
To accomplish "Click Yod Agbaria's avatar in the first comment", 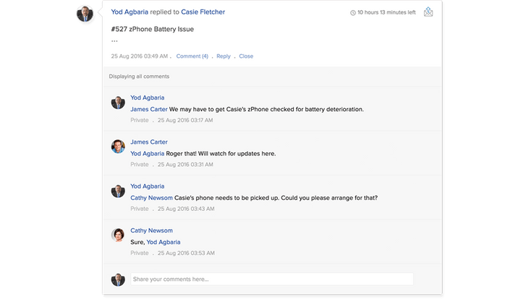I will (118, 102).
